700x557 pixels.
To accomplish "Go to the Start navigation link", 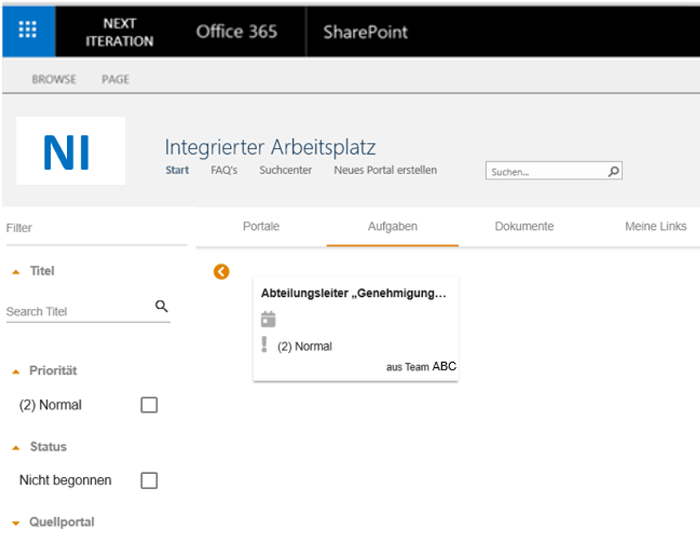I will (177, 170).
